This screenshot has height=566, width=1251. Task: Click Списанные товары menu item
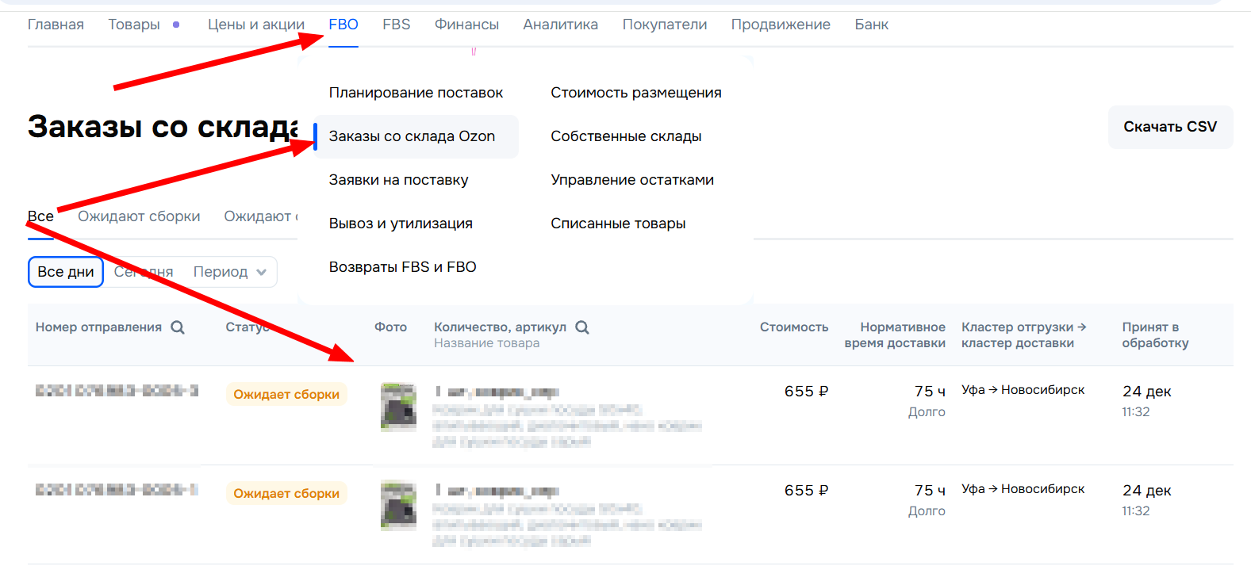[x=618, y=224]
